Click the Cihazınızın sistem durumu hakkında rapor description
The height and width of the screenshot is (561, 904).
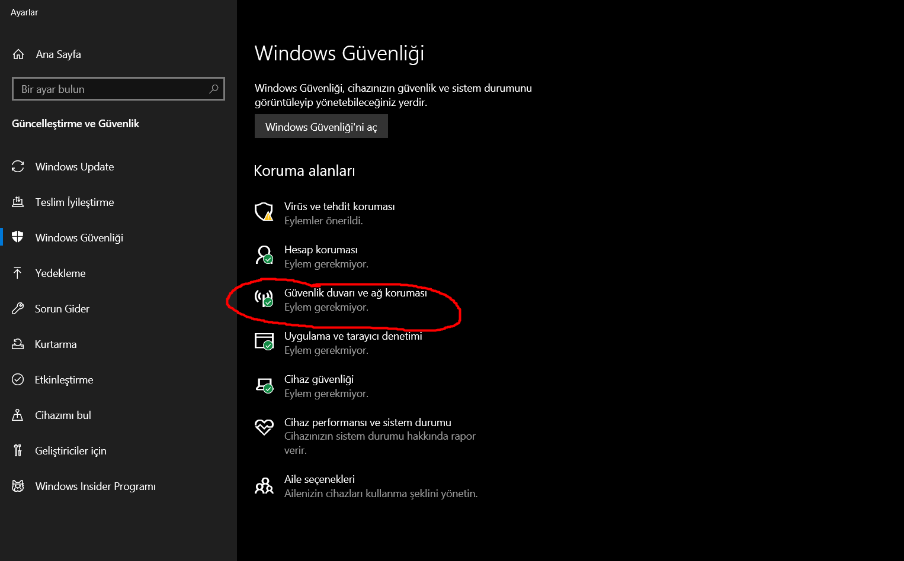380,443
